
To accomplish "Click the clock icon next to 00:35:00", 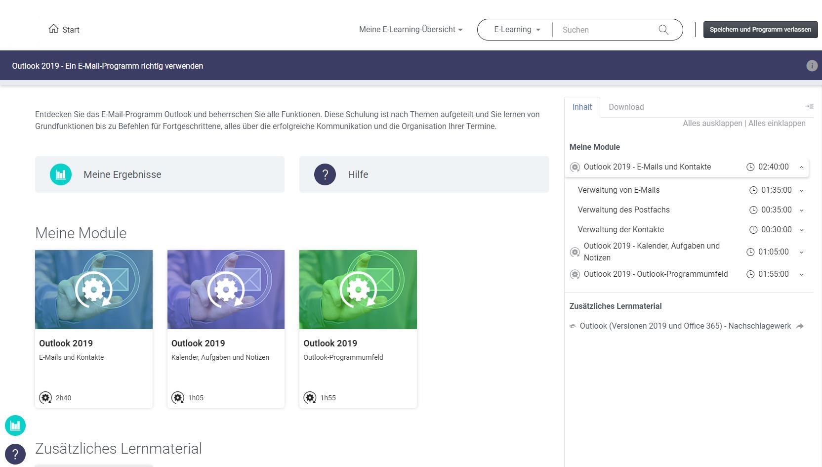I will click(753, 210).
